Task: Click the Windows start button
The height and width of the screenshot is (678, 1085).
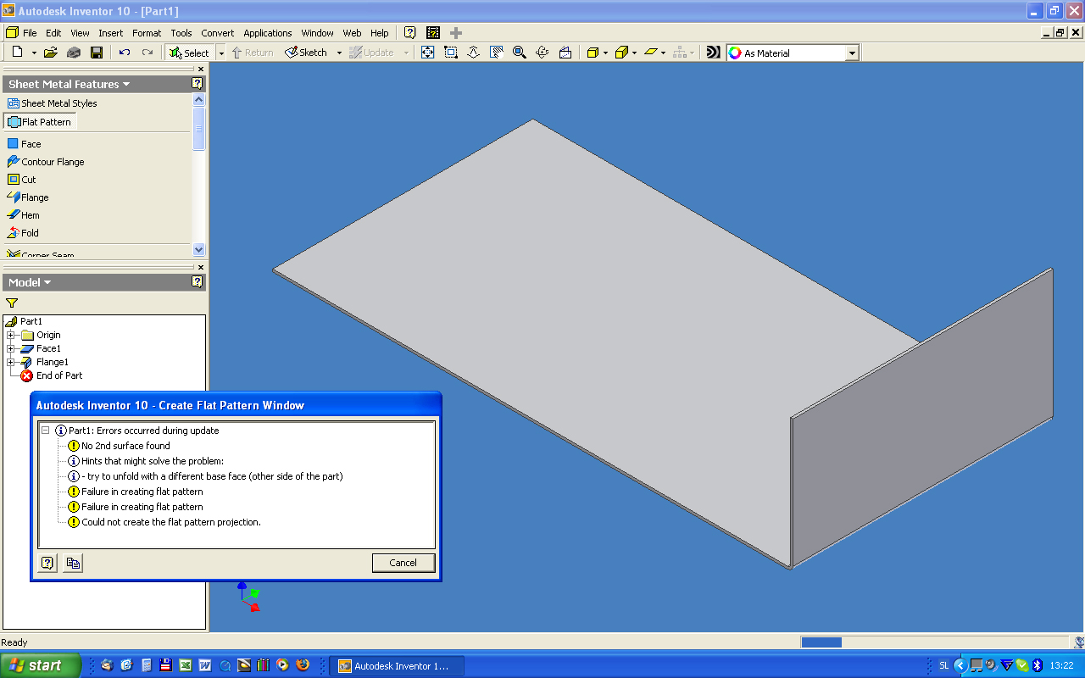Action: click(x=41, y=665)
